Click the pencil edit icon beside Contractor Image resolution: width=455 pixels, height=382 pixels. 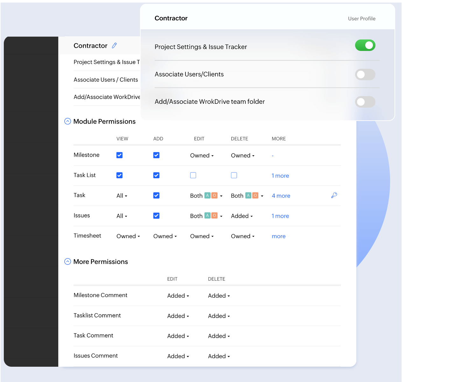pos(115,46)
